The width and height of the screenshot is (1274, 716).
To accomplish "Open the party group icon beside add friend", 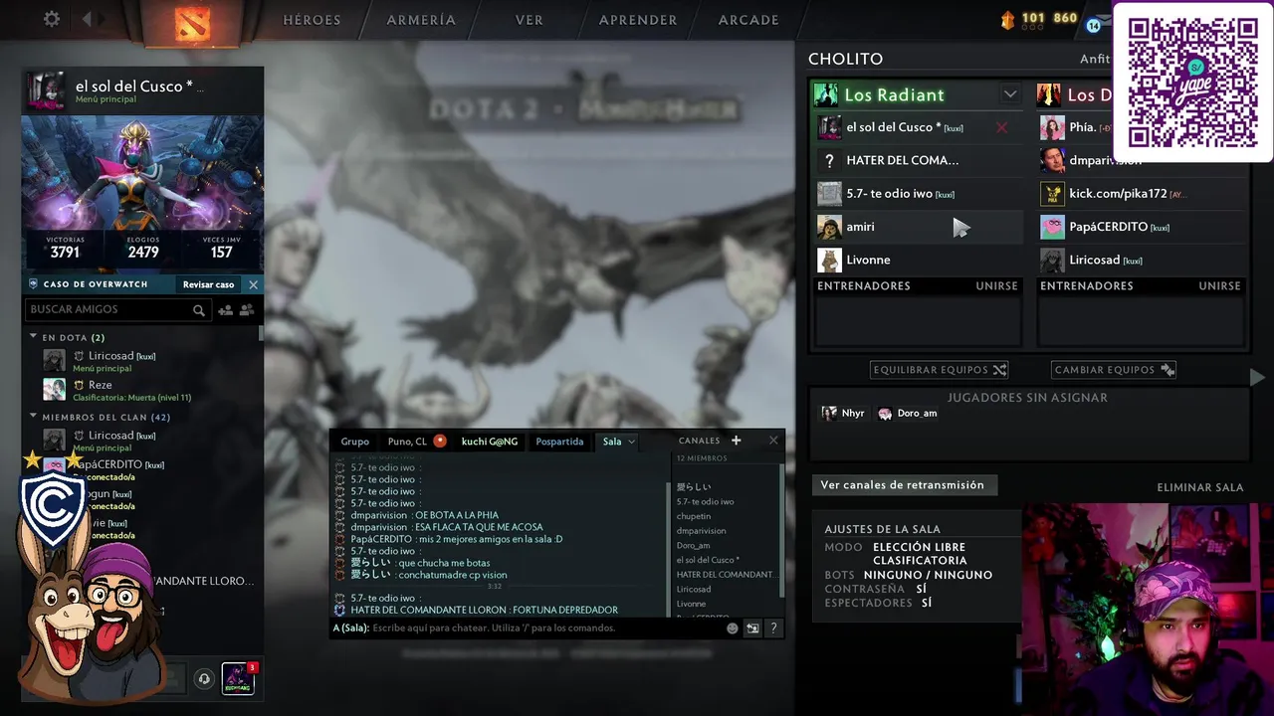I will 247,310.
